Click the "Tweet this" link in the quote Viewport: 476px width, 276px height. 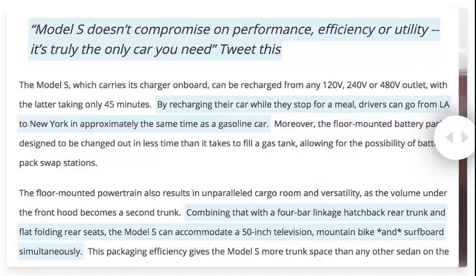[x=250, y=49]
